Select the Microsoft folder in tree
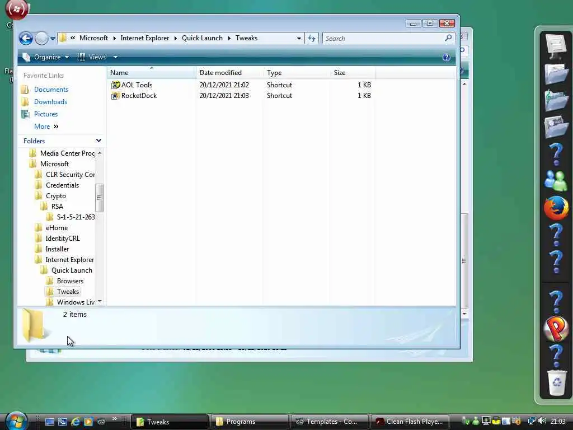 coord(54,164)
